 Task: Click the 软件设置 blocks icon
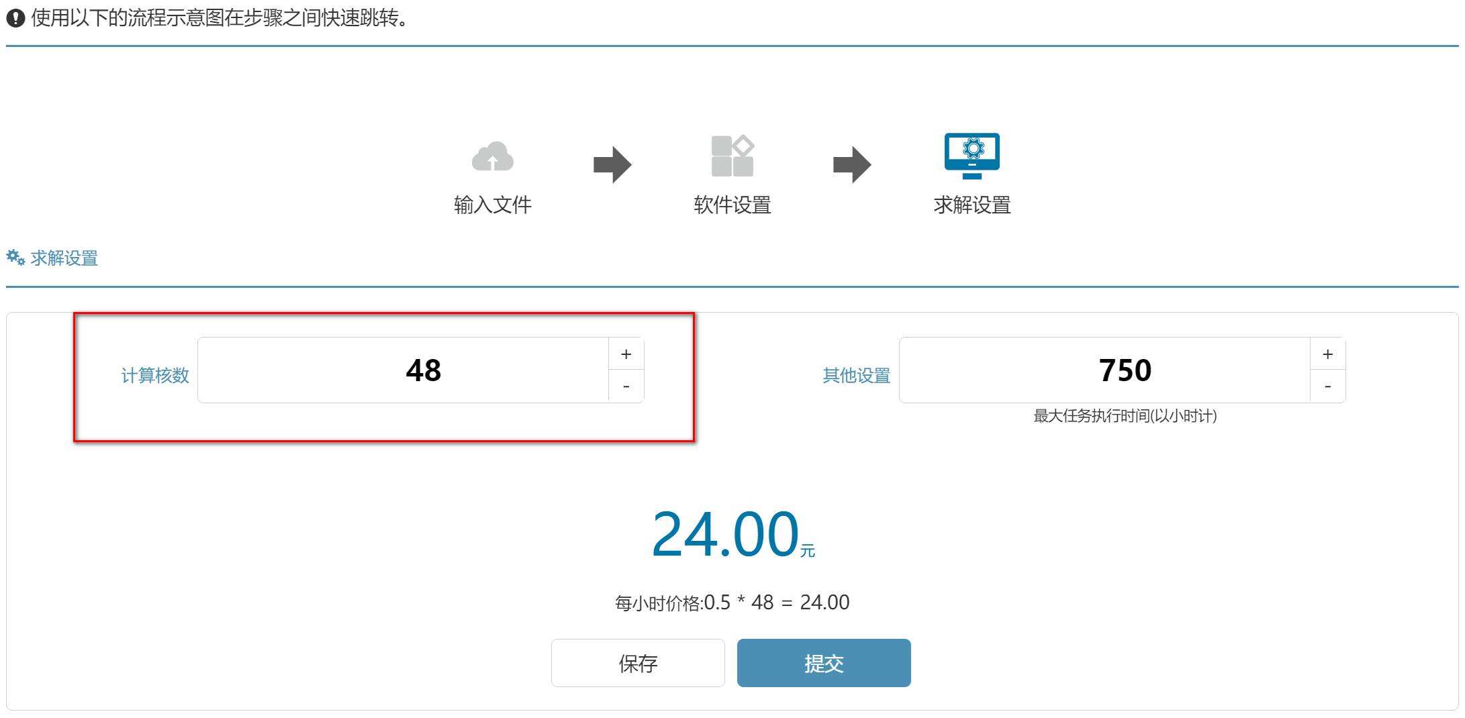coord(732,156)
